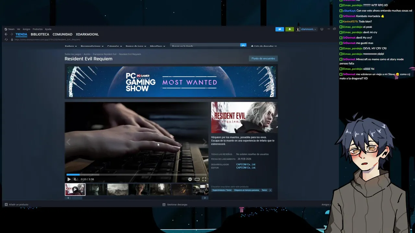
Task: Open the Productos menu
Action: point(38,29)
